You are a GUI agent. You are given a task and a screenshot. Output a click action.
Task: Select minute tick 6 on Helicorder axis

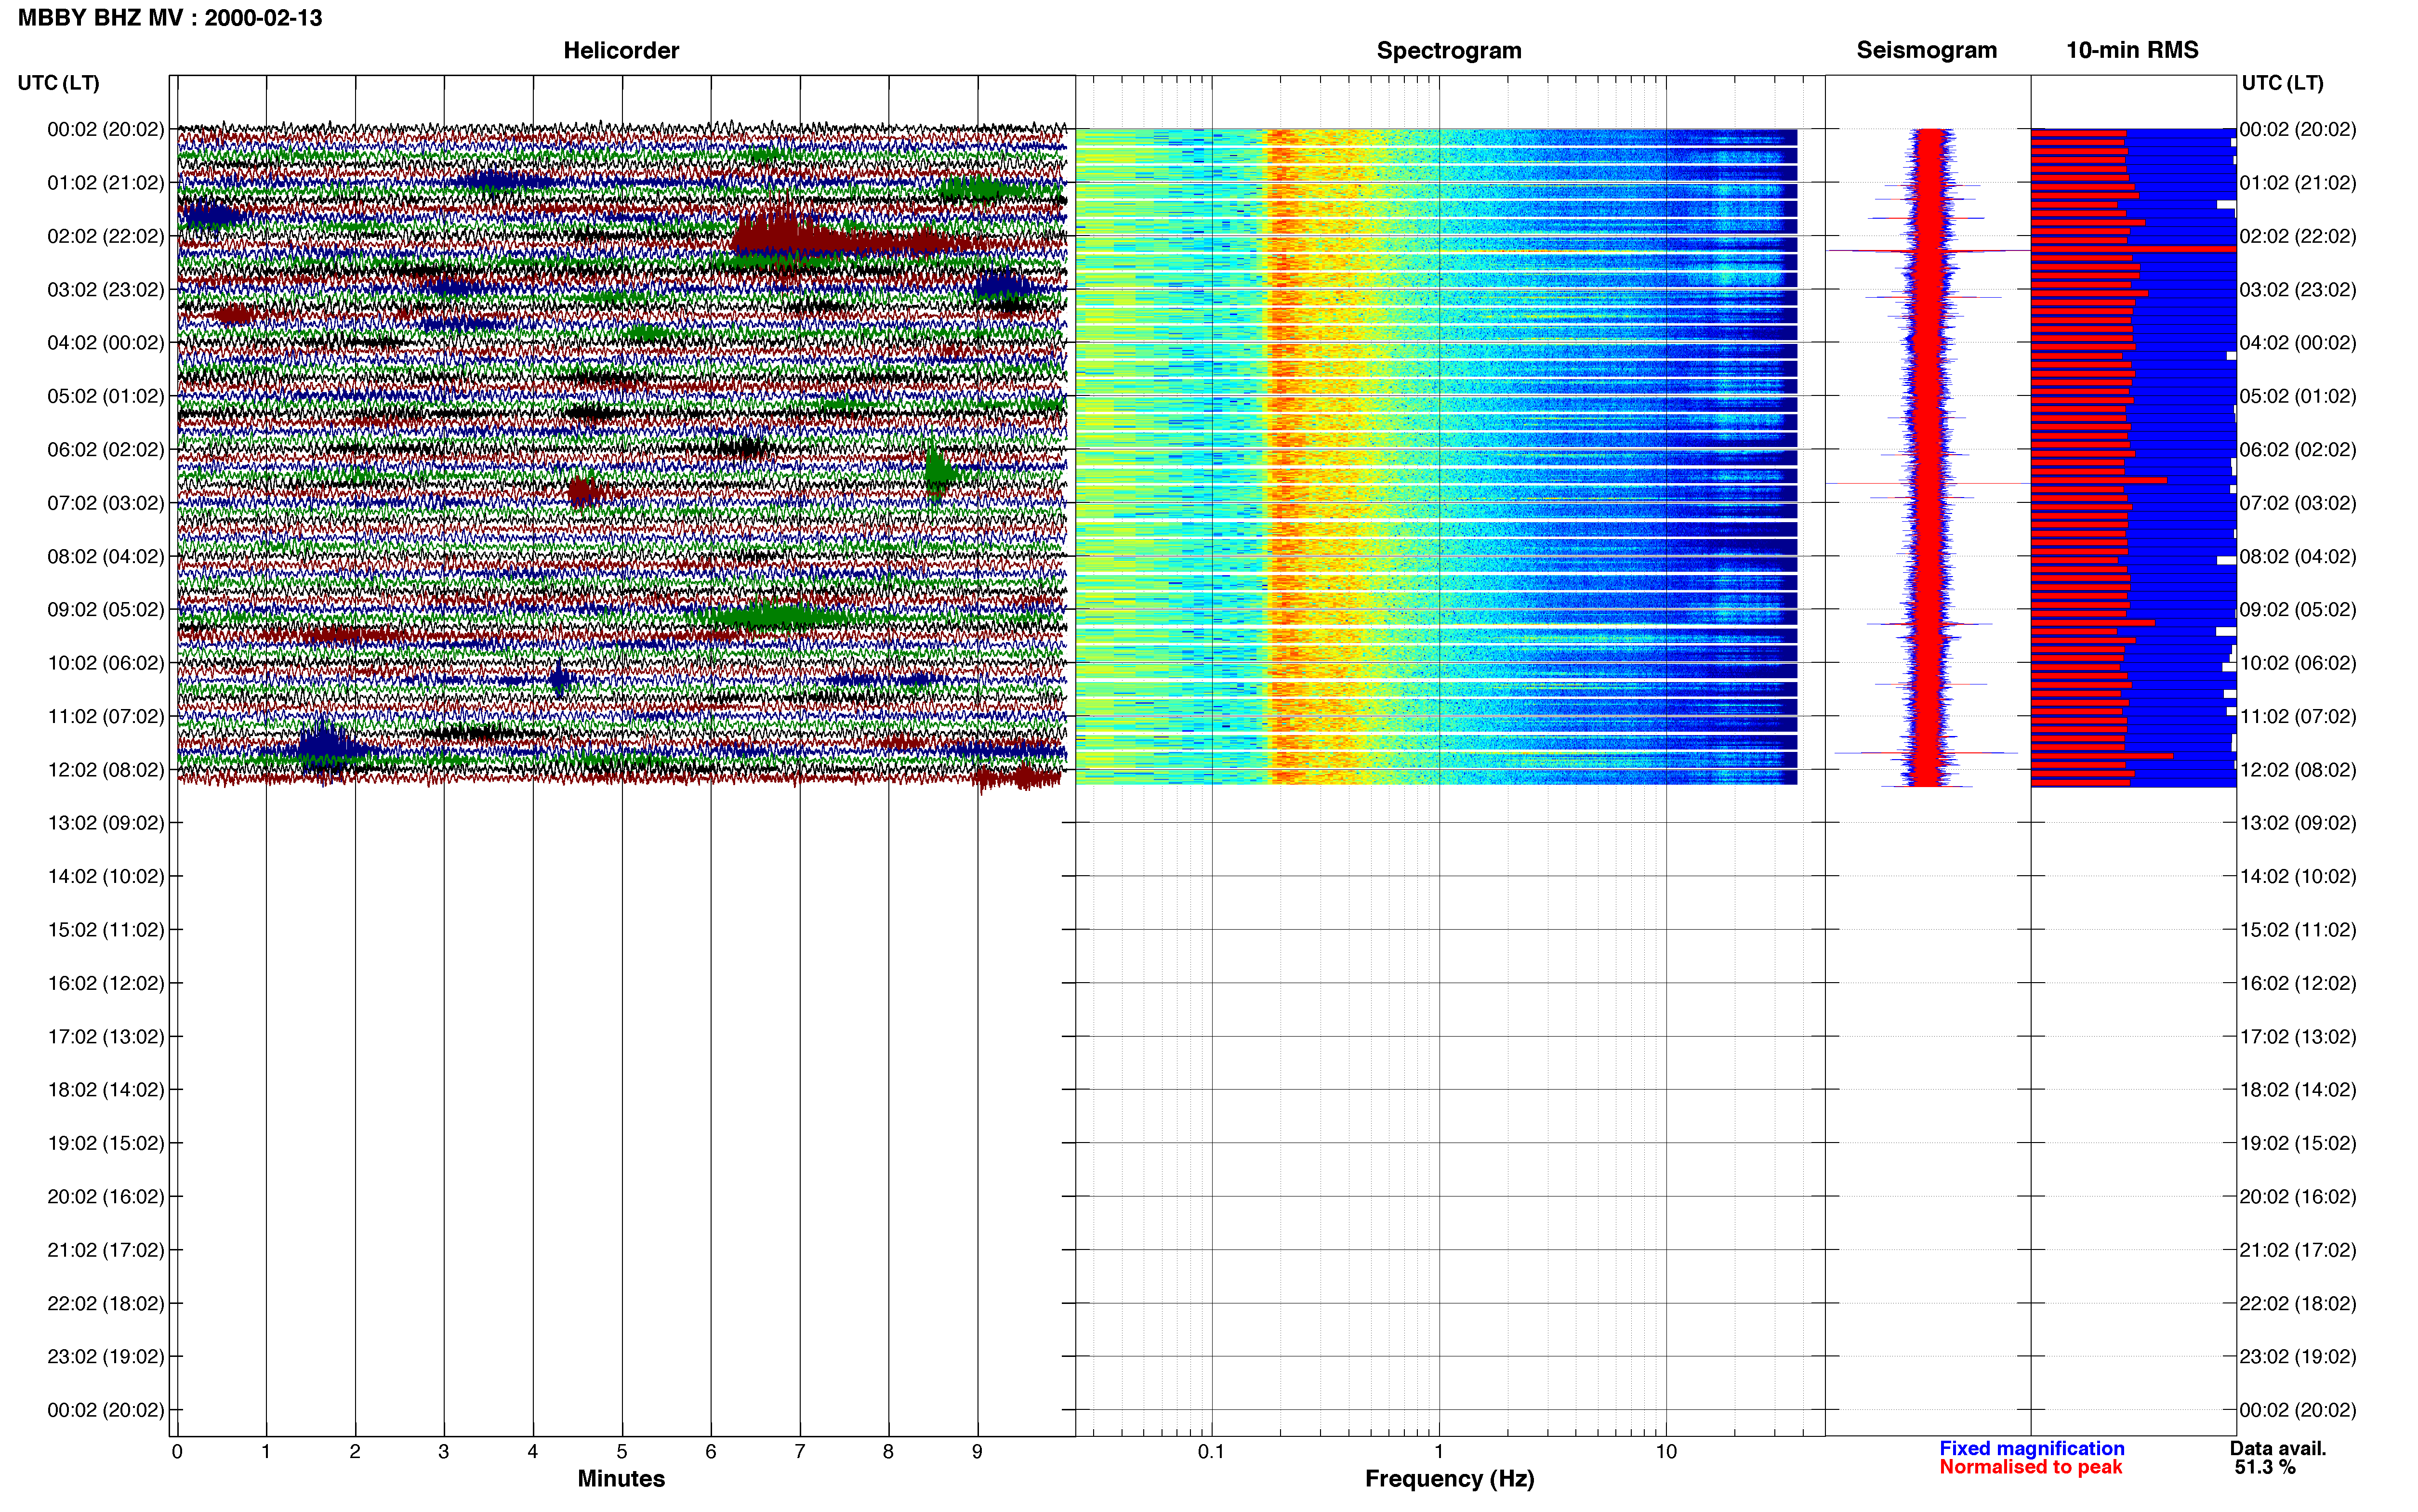point(711,1451)
